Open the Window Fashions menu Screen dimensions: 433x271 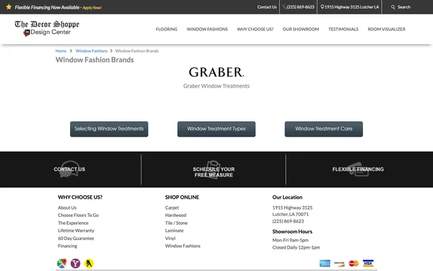coord(207,29)
